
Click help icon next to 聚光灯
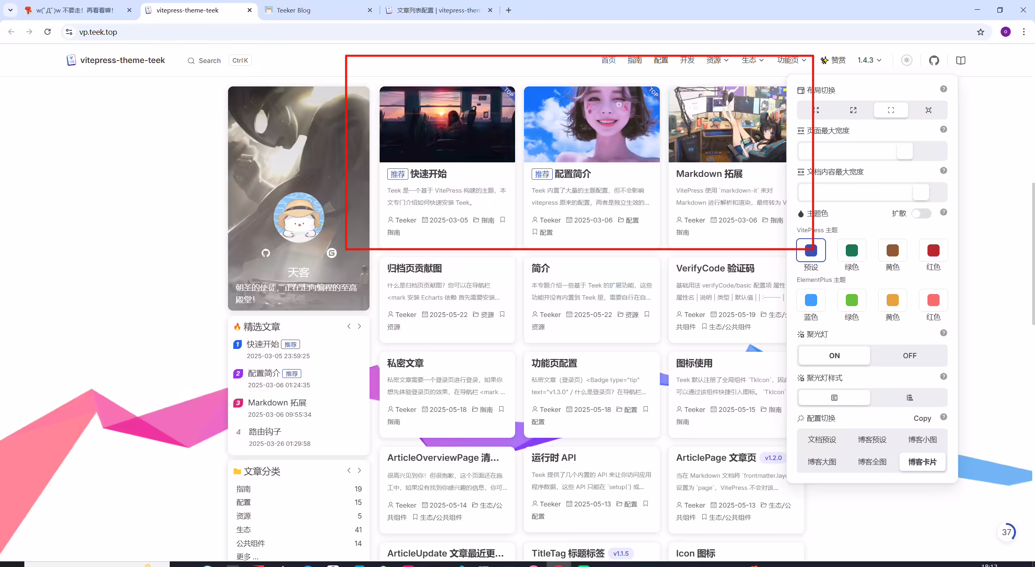(x=944, y=333)
